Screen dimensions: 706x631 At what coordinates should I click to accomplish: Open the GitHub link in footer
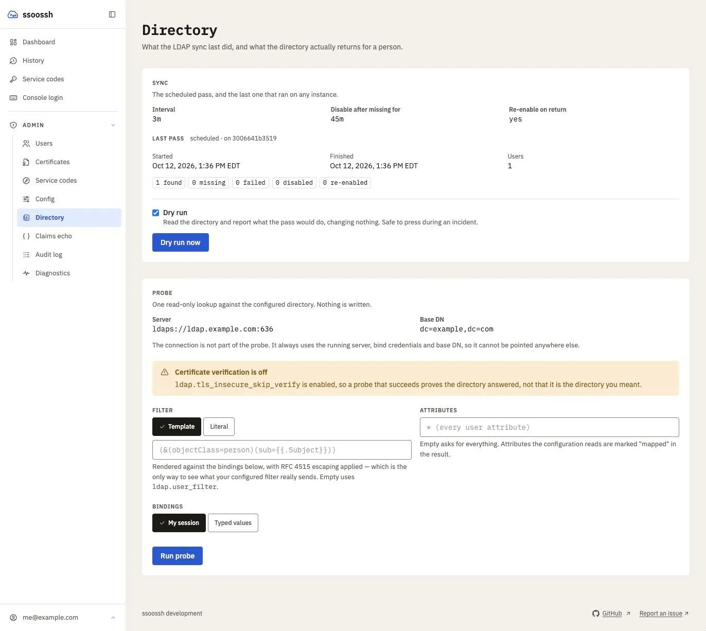(x=611, y=614)
